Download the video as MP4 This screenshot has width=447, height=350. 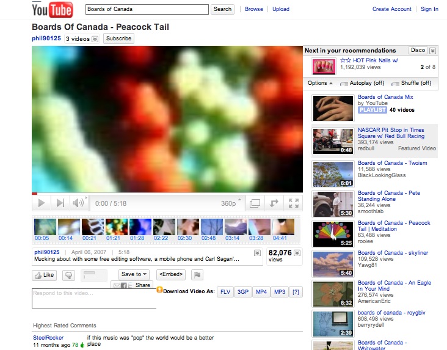(261, 292)
